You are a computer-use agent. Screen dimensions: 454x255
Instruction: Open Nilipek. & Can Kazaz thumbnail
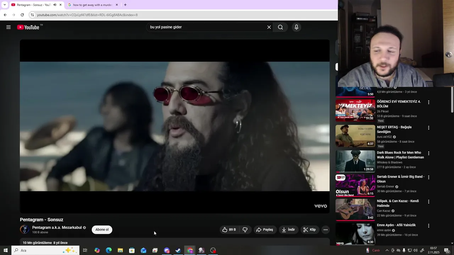click(355, 210)
